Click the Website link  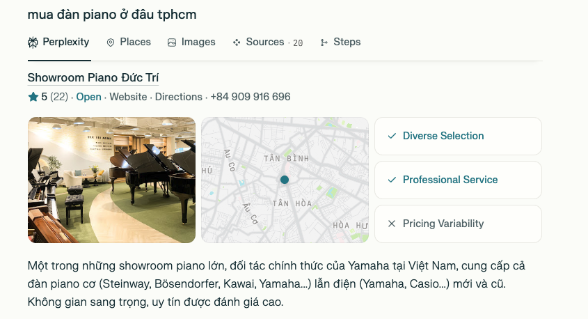(128, 98)
